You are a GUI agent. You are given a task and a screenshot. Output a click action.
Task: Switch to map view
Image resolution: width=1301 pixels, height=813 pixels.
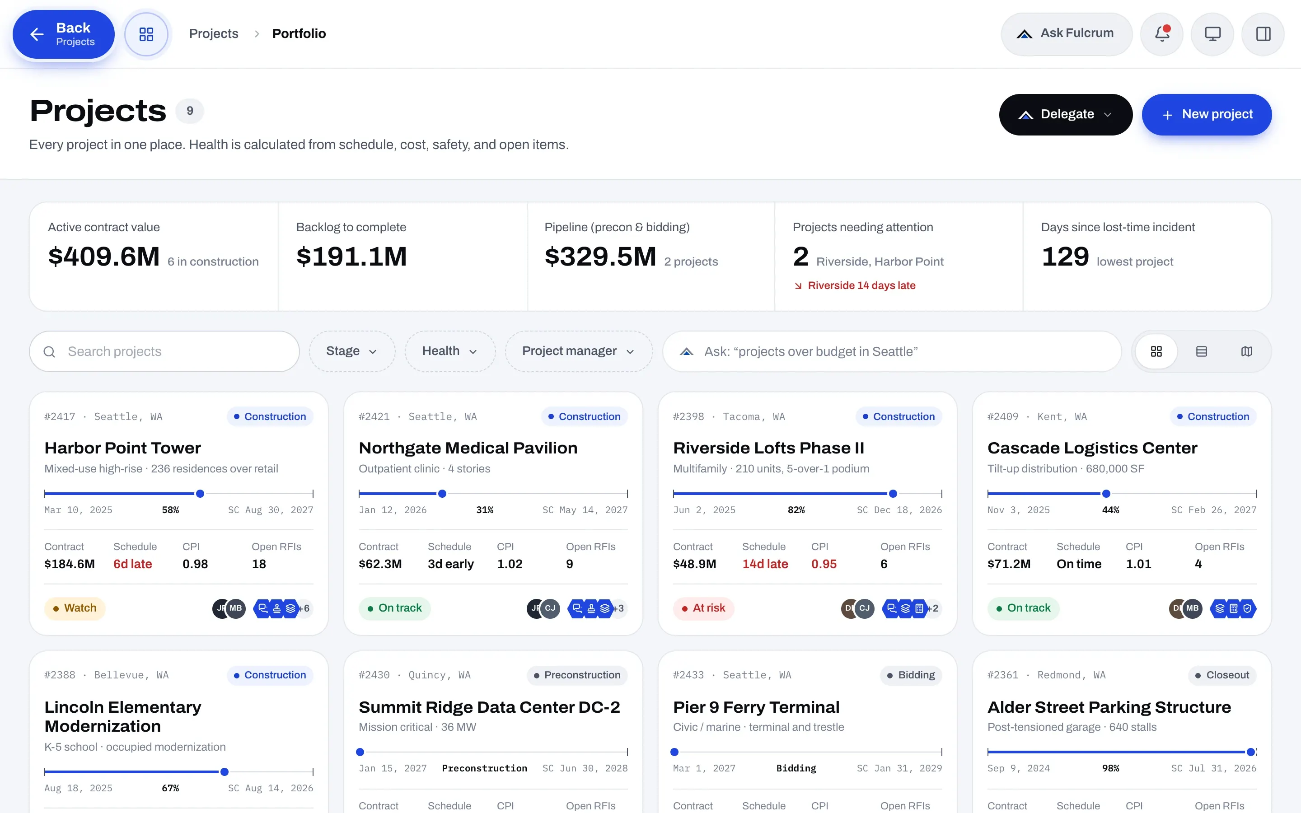(x=1247, y=352)
